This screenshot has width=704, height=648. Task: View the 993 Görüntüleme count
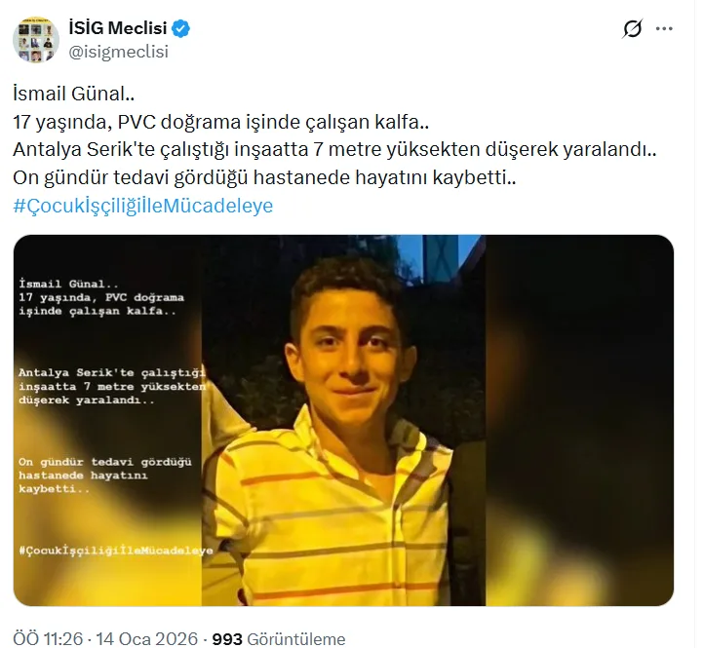click(x=279, y=638)
